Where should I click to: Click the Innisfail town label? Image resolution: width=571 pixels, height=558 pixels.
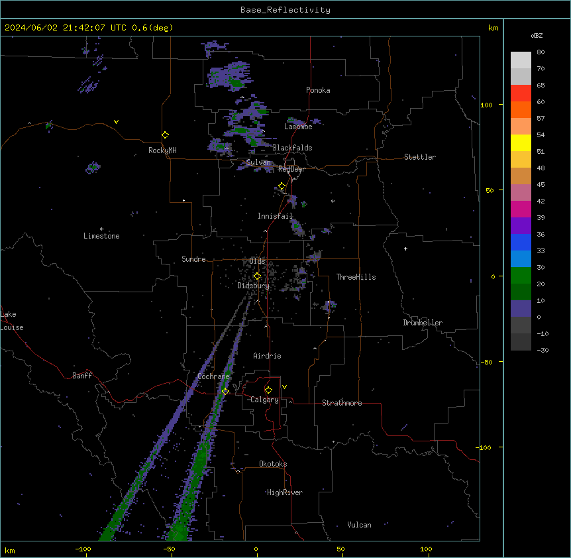tap(275, 216)
